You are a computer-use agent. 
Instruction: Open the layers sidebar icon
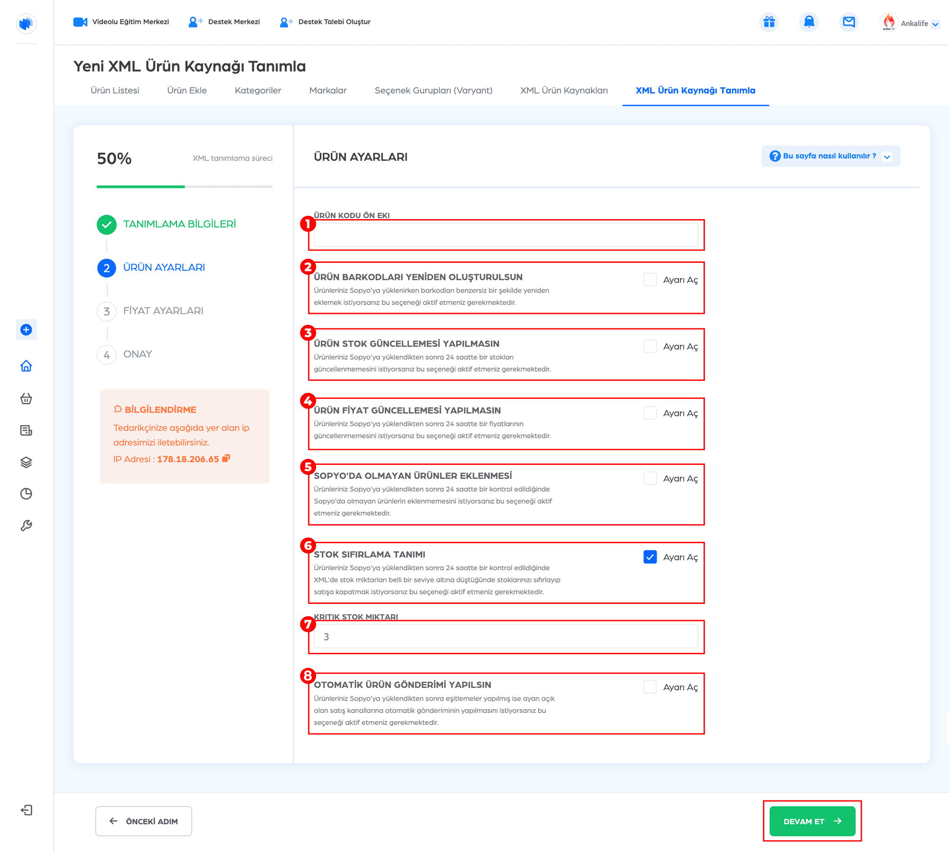tap(26, 462)
